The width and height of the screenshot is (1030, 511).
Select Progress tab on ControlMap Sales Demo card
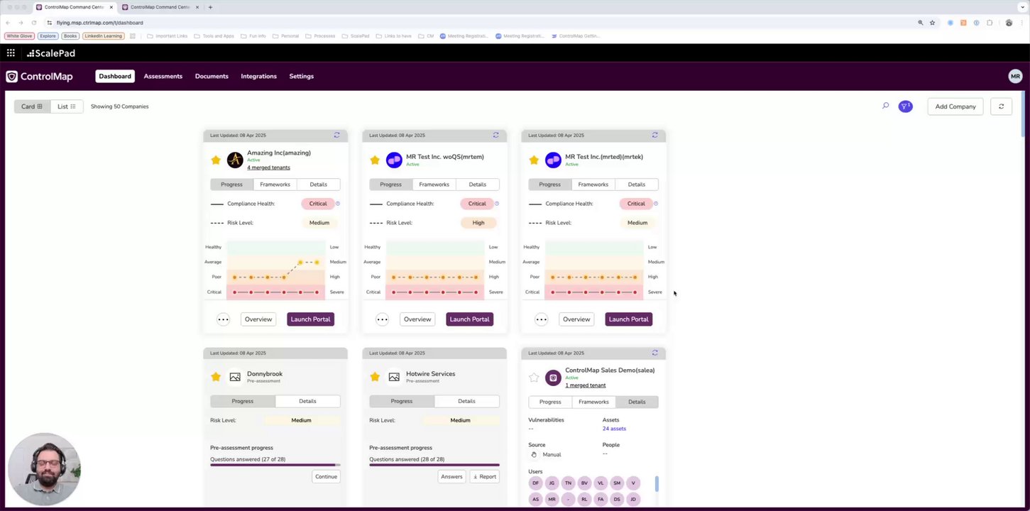550,402
